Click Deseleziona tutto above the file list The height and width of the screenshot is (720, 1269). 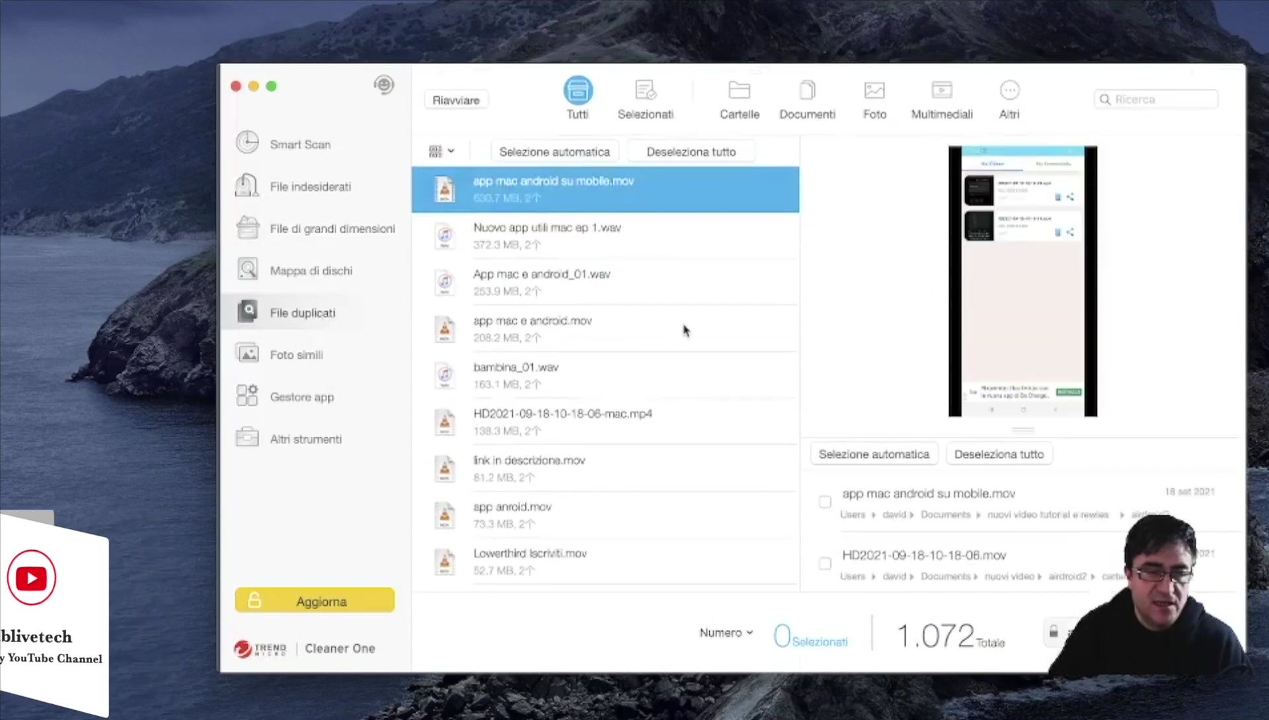click(x=691, y=151)
